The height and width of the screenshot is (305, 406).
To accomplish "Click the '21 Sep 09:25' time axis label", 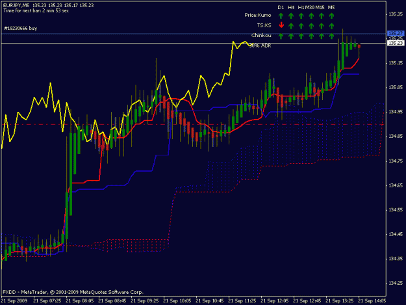I will click(145, 300).
